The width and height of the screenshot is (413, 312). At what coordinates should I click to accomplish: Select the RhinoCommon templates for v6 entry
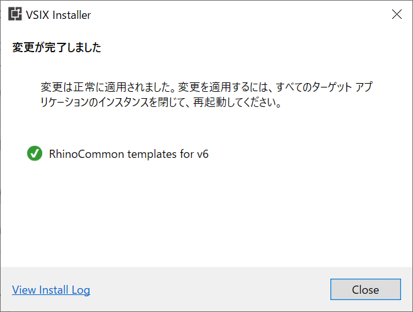pos(118,153)
